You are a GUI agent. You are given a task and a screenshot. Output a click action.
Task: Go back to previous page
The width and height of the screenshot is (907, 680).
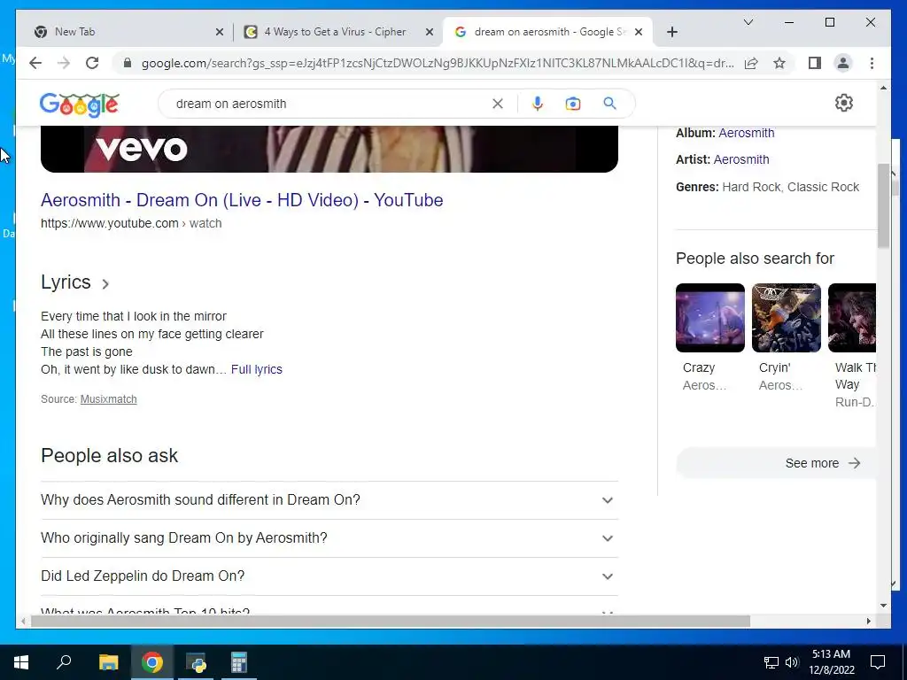(x=35, y=63)
